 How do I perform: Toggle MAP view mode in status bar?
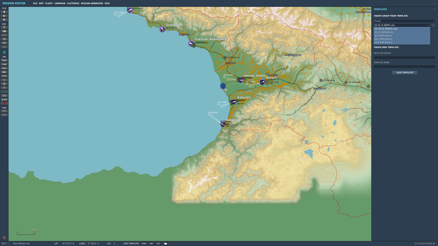coord(144,243)
